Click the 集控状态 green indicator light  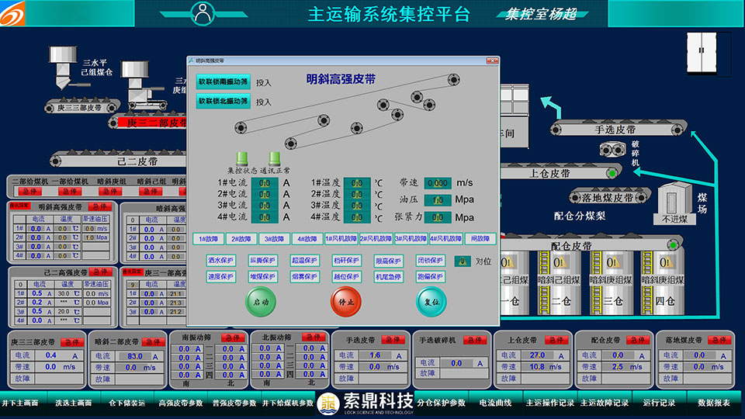[243, 158]
